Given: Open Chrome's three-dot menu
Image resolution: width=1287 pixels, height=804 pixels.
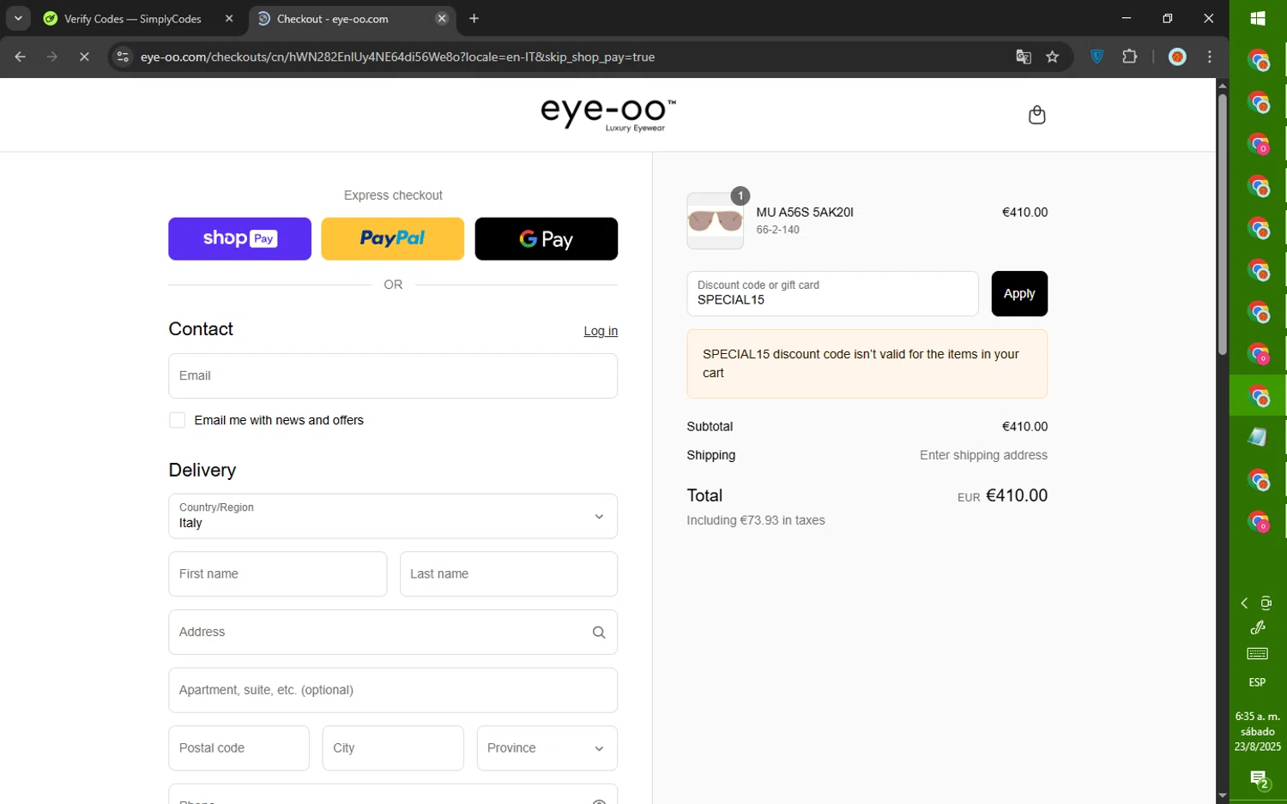Looking at the screenshot, I should 1210,57.
